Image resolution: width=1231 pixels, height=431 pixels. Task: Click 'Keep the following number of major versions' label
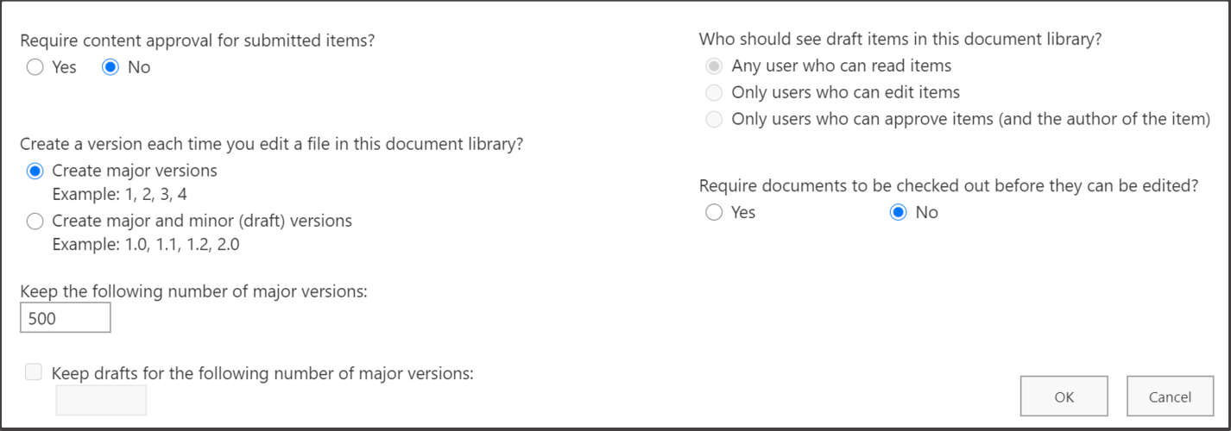point(193,291)
